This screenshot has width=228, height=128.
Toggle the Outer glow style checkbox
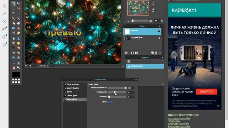point(66,96)
